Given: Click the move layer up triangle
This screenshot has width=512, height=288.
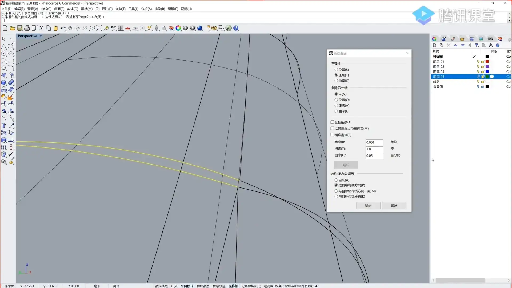Looking at the screenshot, I should [455, 45].
